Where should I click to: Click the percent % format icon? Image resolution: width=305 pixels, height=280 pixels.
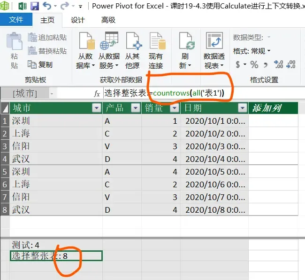254,64
